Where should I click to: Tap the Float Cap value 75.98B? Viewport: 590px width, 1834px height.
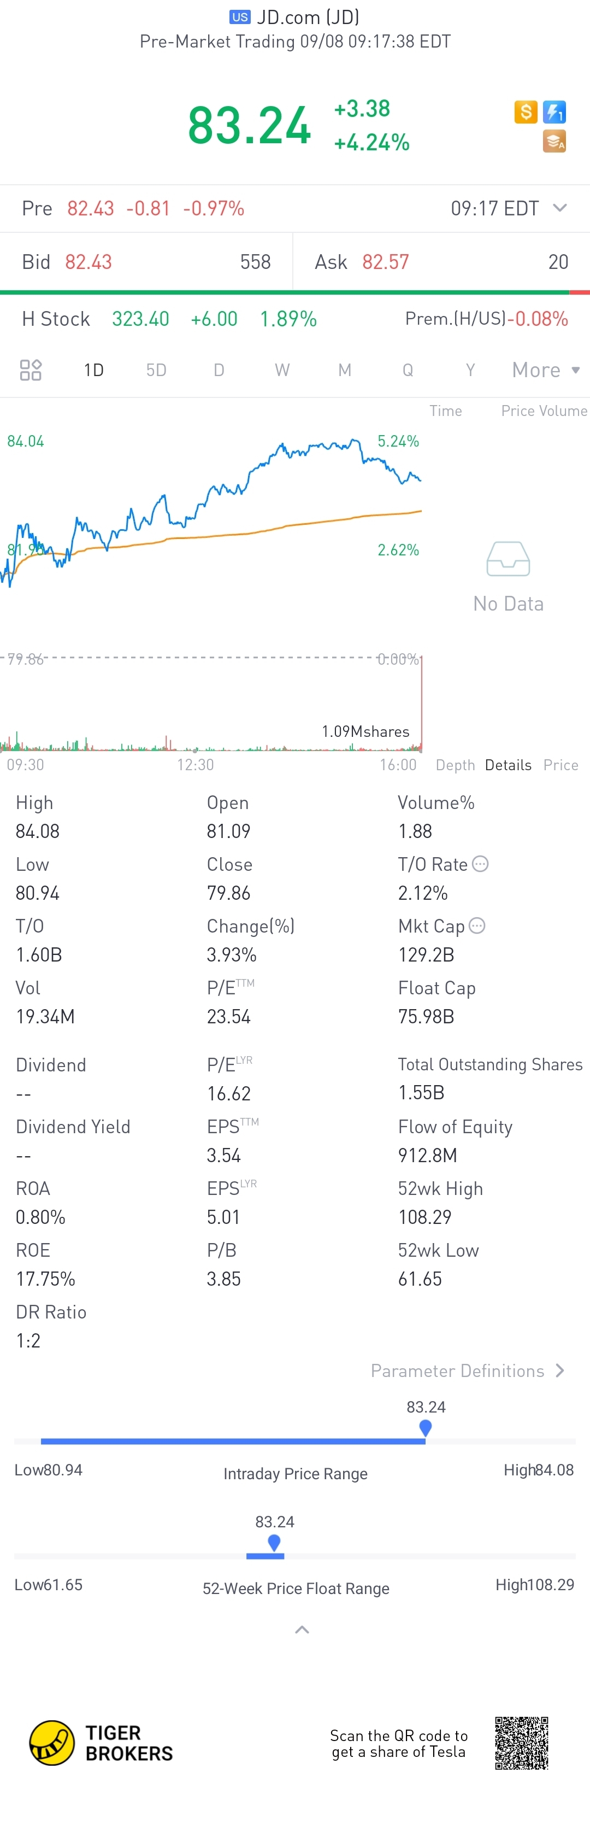click(x=426, y=1016)
